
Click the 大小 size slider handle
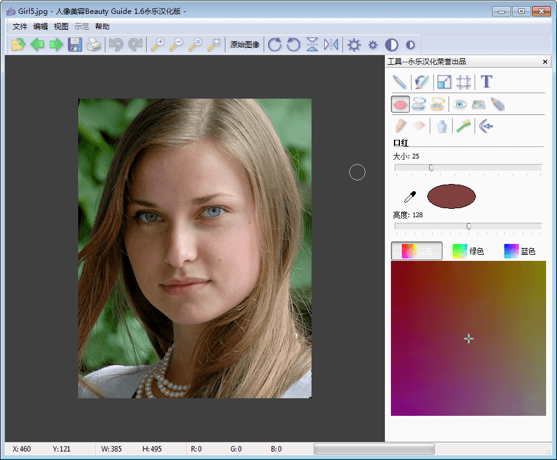[431, 168]
